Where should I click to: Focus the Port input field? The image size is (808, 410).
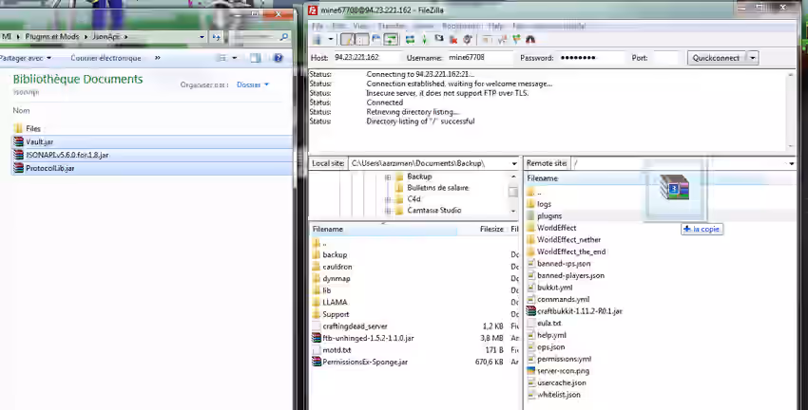(x=665, y=58)
